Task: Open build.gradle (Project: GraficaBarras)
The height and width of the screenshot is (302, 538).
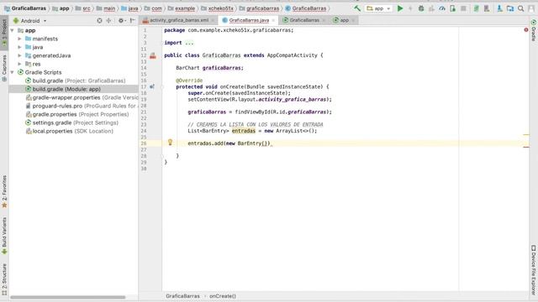Action: (x=76, y=81)
